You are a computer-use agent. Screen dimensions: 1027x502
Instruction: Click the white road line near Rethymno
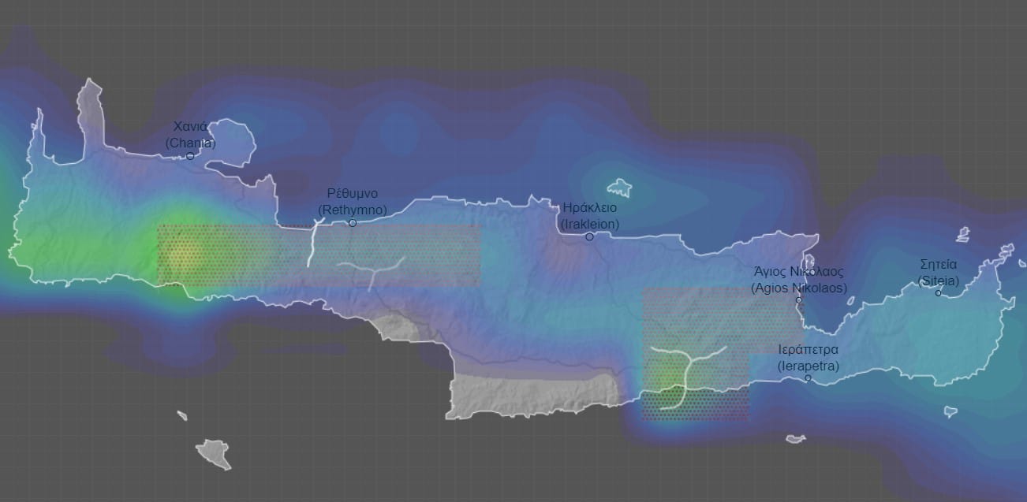coord(313,244)
